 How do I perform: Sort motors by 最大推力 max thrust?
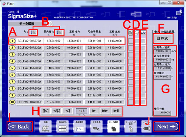point(59,32)
